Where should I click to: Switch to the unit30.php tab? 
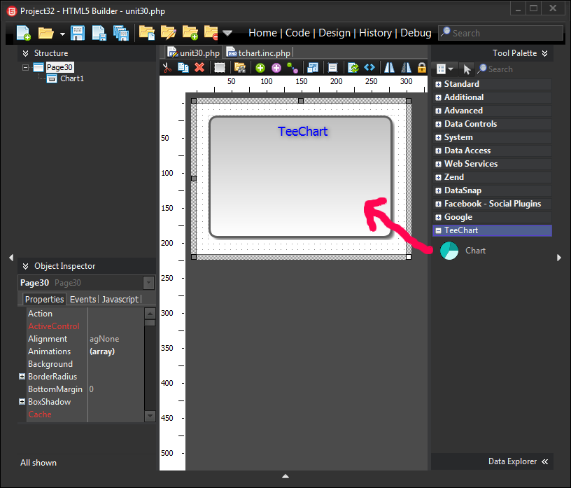click(x=194, y=53)
